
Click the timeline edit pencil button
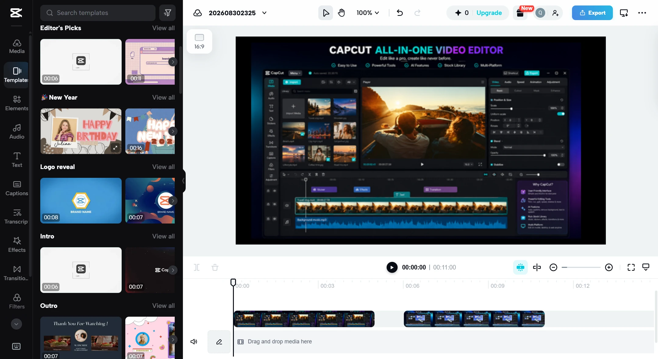(x=219, y=342)
